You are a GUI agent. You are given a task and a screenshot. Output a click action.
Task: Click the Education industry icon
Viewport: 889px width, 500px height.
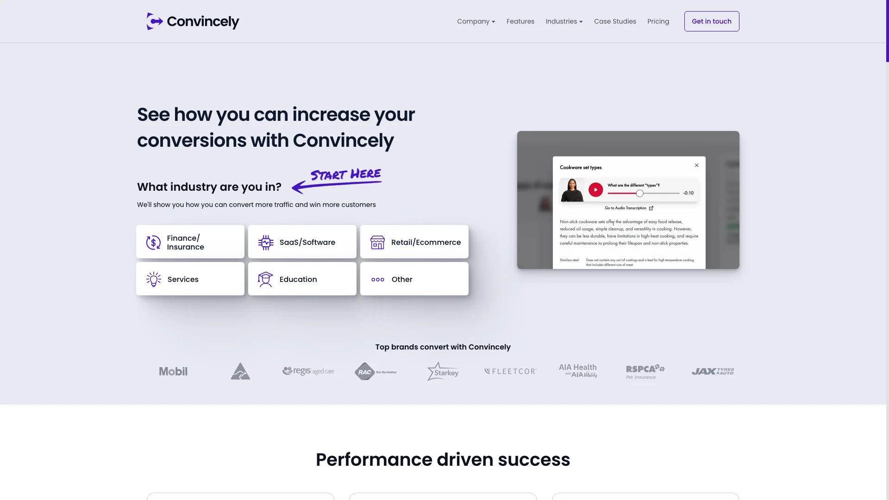(x=265, y=279)
